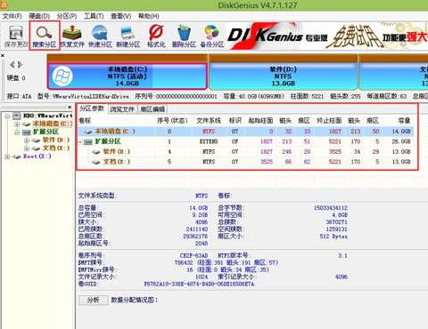
Task: Click the 保存更改 save changes toolbar icon
Action: pyautogui.click(x=16, y=36)
